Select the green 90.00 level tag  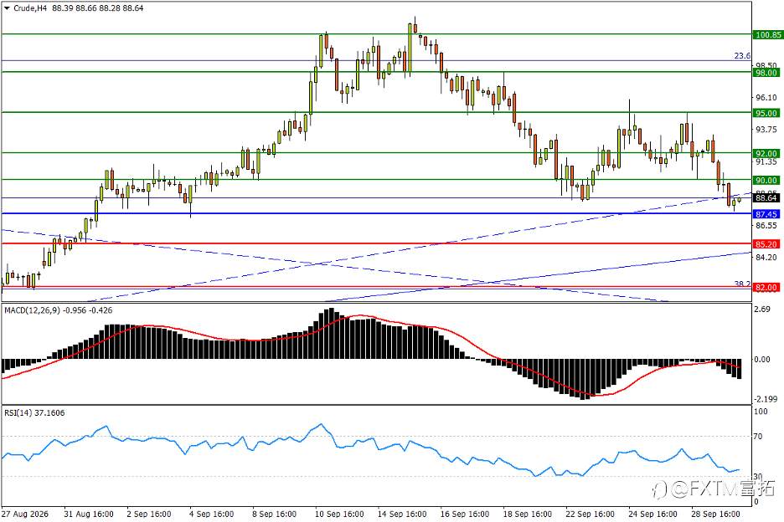tap(766, 180)
